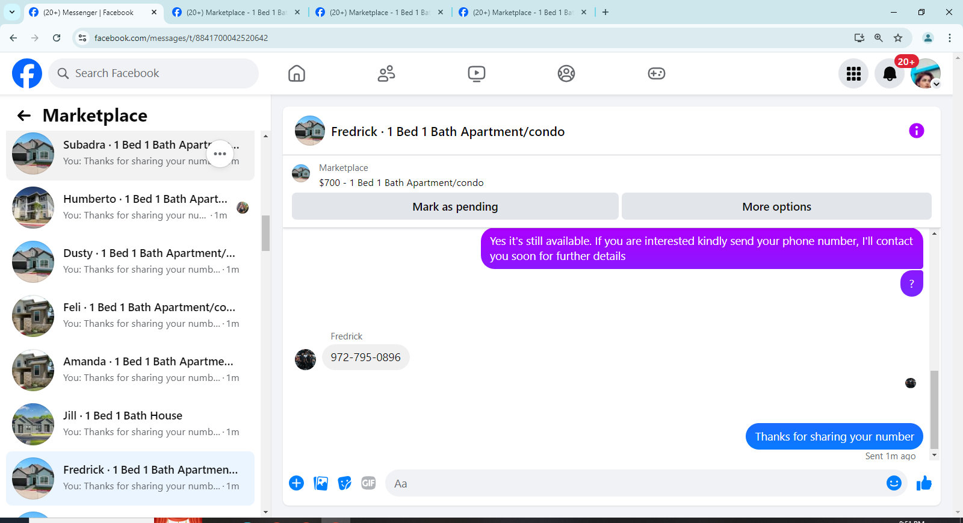
Task: Switch to the third Marketplace browser tab
Action: point(379,12)
